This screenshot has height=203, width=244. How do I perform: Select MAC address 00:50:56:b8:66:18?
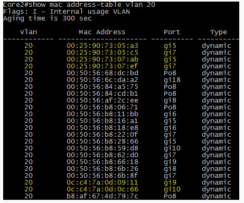102,162
